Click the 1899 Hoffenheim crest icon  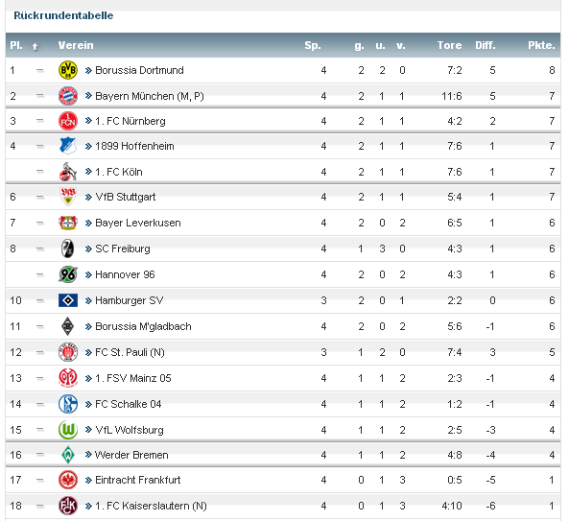click(68, 146)
